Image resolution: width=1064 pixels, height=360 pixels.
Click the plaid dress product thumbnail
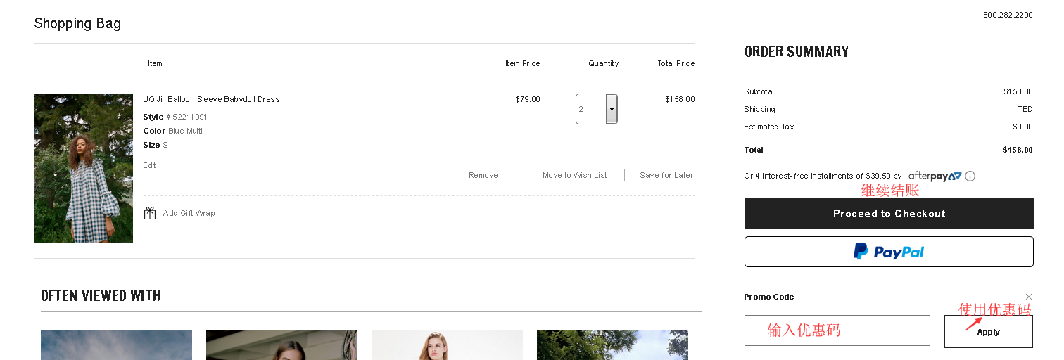tap(83, 168)
